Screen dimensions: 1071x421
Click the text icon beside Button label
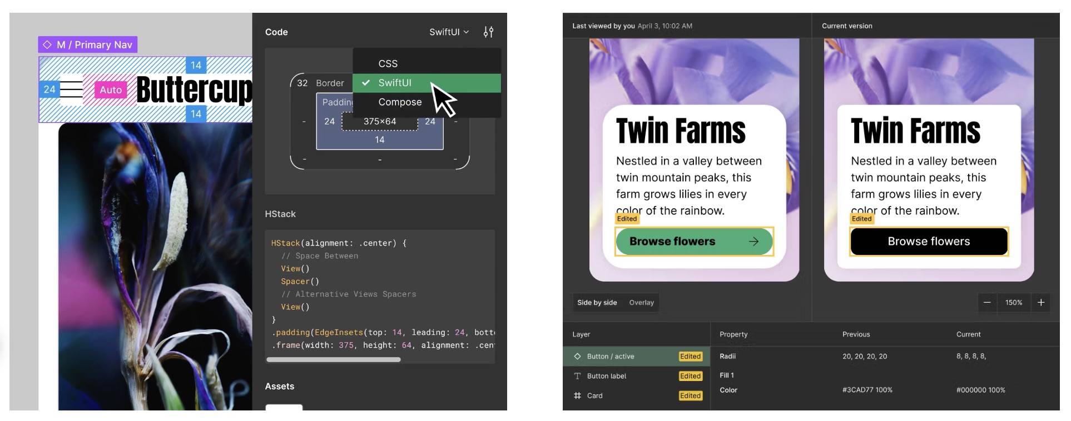click(x=577, y=376)
